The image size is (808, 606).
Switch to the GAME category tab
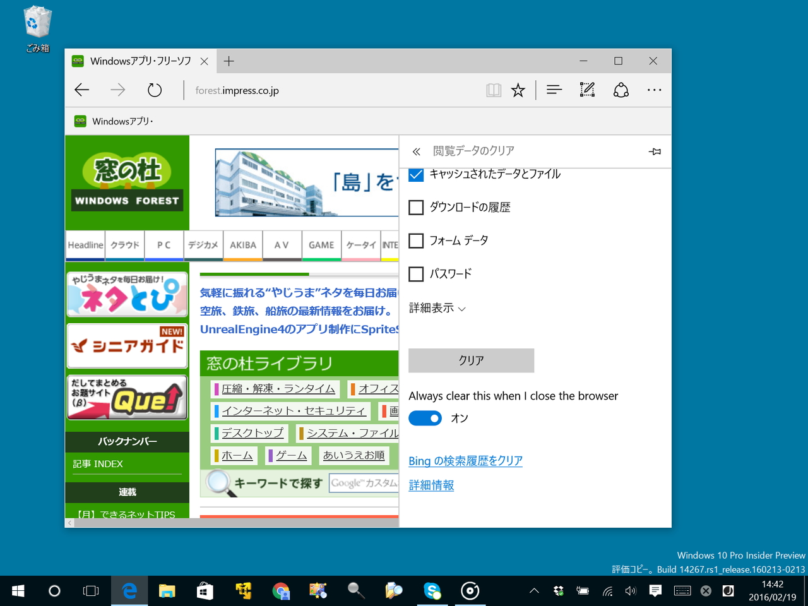coord(321,246)
